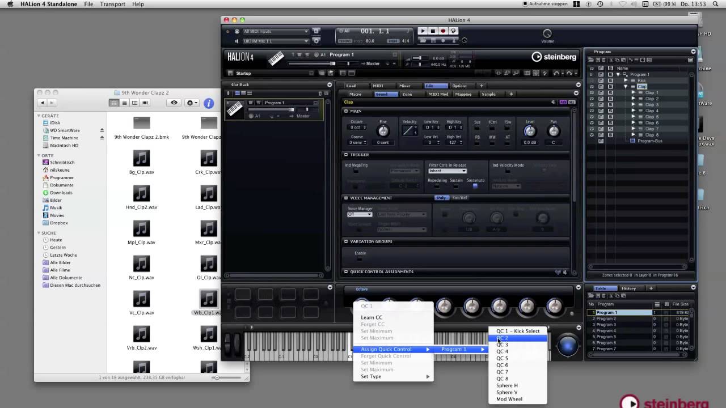
Task: Click the Level knob in Main section
Action: point(530,131)
